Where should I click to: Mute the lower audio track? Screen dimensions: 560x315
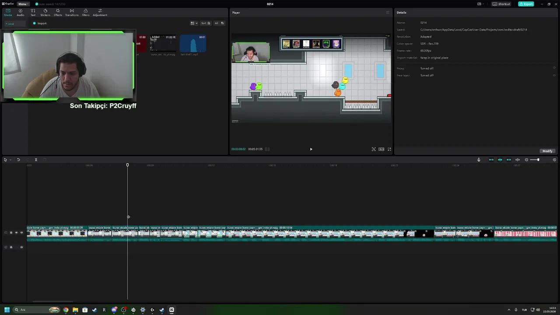[21, 247]
